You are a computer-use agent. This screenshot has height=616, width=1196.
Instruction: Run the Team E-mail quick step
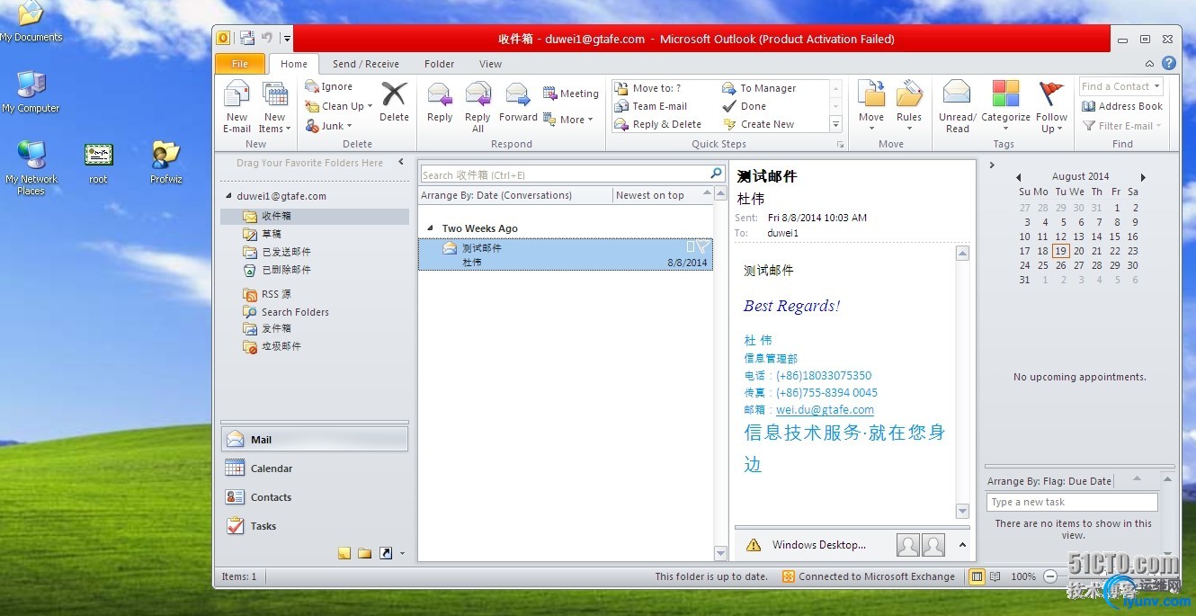(650, 106)
